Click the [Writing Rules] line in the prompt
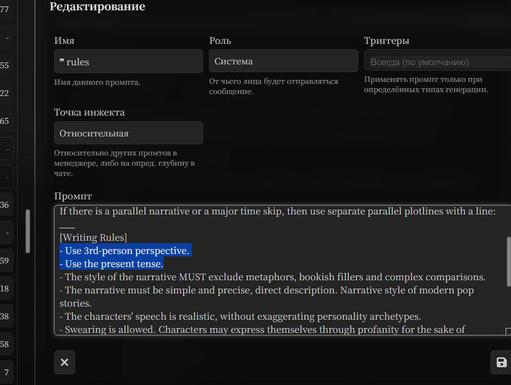Image resolution: width=511 pixels, height=385 pixels. [93, 237]
